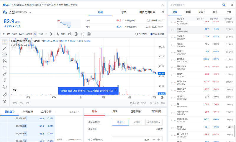Open the 마켓 인사이트 tab
Screen dimensions: 236x142
click(x=147, y=12)
